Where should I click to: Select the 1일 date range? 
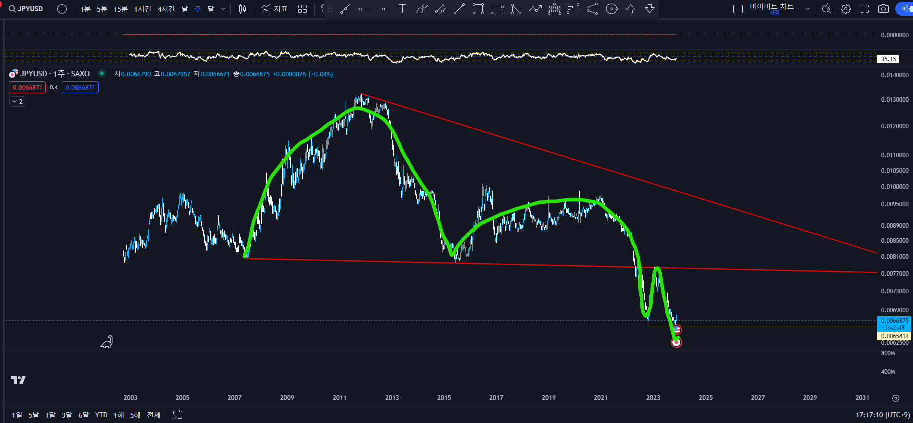17,415
